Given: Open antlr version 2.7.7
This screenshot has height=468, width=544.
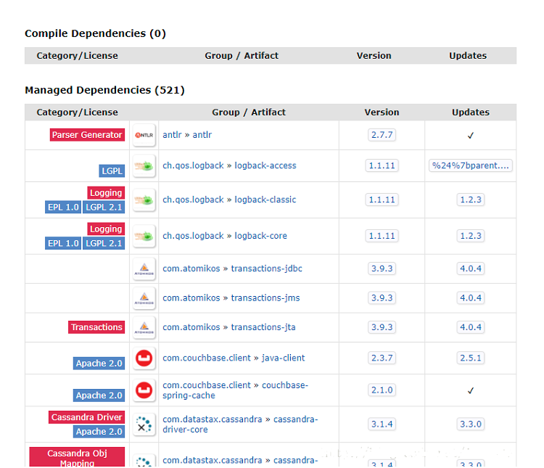Looking at the screenshot, I should click(382, 135).
